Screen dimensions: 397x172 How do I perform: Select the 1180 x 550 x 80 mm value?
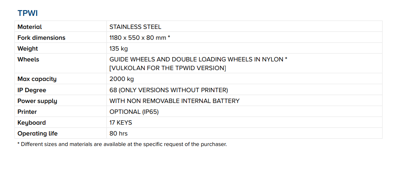tap(140, 38)
